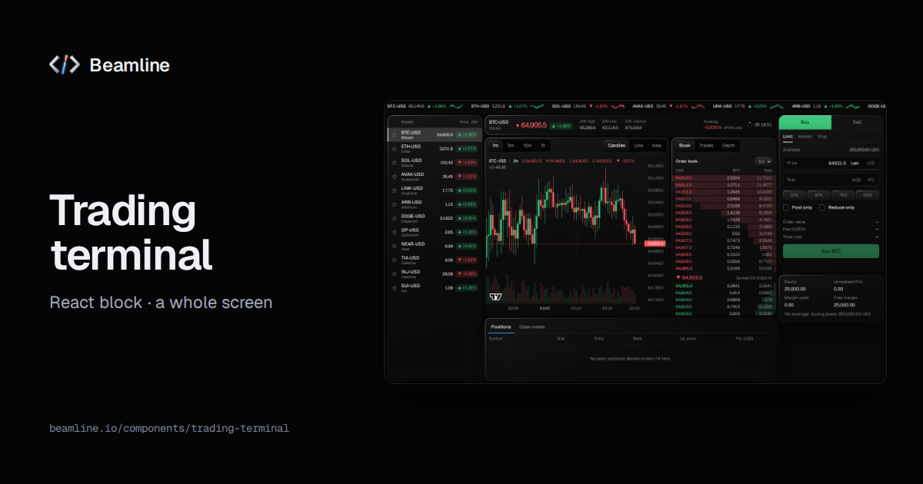Click the 64,912.0 ask price in the order book

pyautogui.click(x=683, y=178)
